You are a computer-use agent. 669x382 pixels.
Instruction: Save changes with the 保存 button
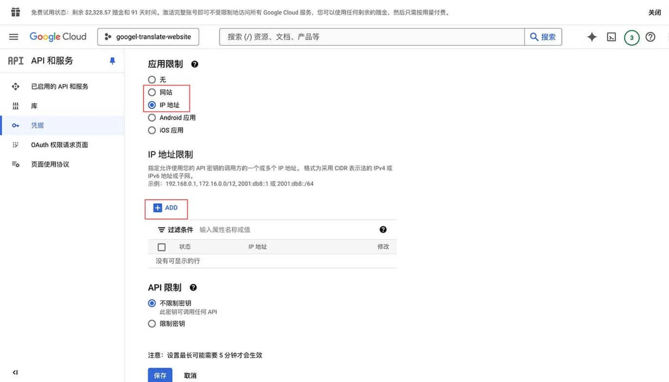tap(160, 375)
